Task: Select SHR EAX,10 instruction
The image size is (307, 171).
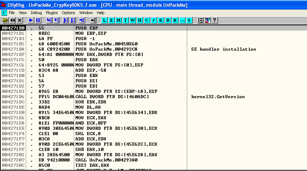Action: [x=89, y=149]
